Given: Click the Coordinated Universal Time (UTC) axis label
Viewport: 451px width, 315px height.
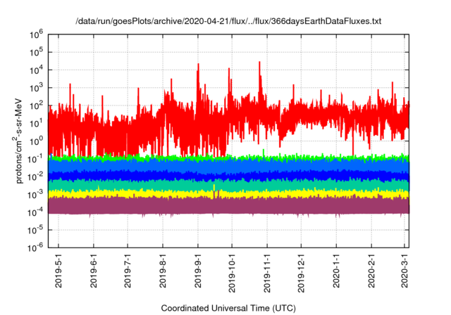Looking at the screenshot, I should pyautogui.click(x=228, y=308).
